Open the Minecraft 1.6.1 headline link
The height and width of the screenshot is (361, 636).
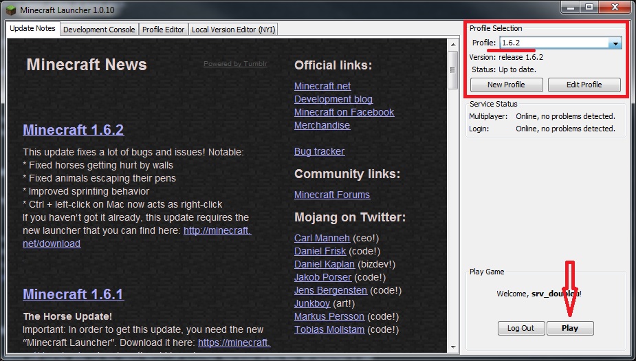tap(73, 294)
